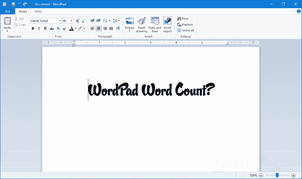Align text right
Image resolution: width=302 pixels, height=179 pixels.
(x=105, y=28)
